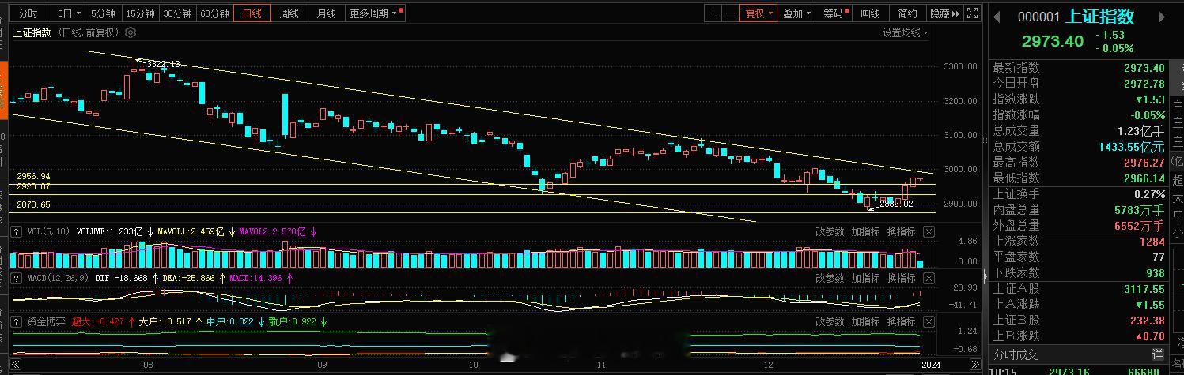Select the 2928.07 horizontal line label
Screen dimensions: 1184x375
[33, 186]
